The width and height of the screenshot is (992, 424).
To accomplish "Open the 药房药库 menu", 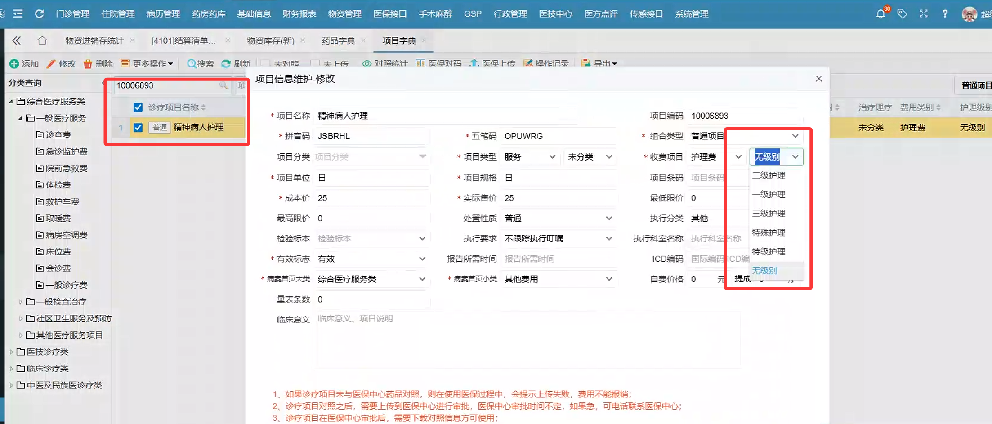I will click(209, 14).
